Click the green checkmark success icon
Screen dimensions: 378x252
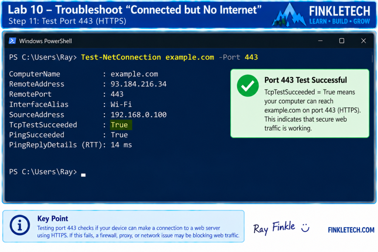click(248, 86)
